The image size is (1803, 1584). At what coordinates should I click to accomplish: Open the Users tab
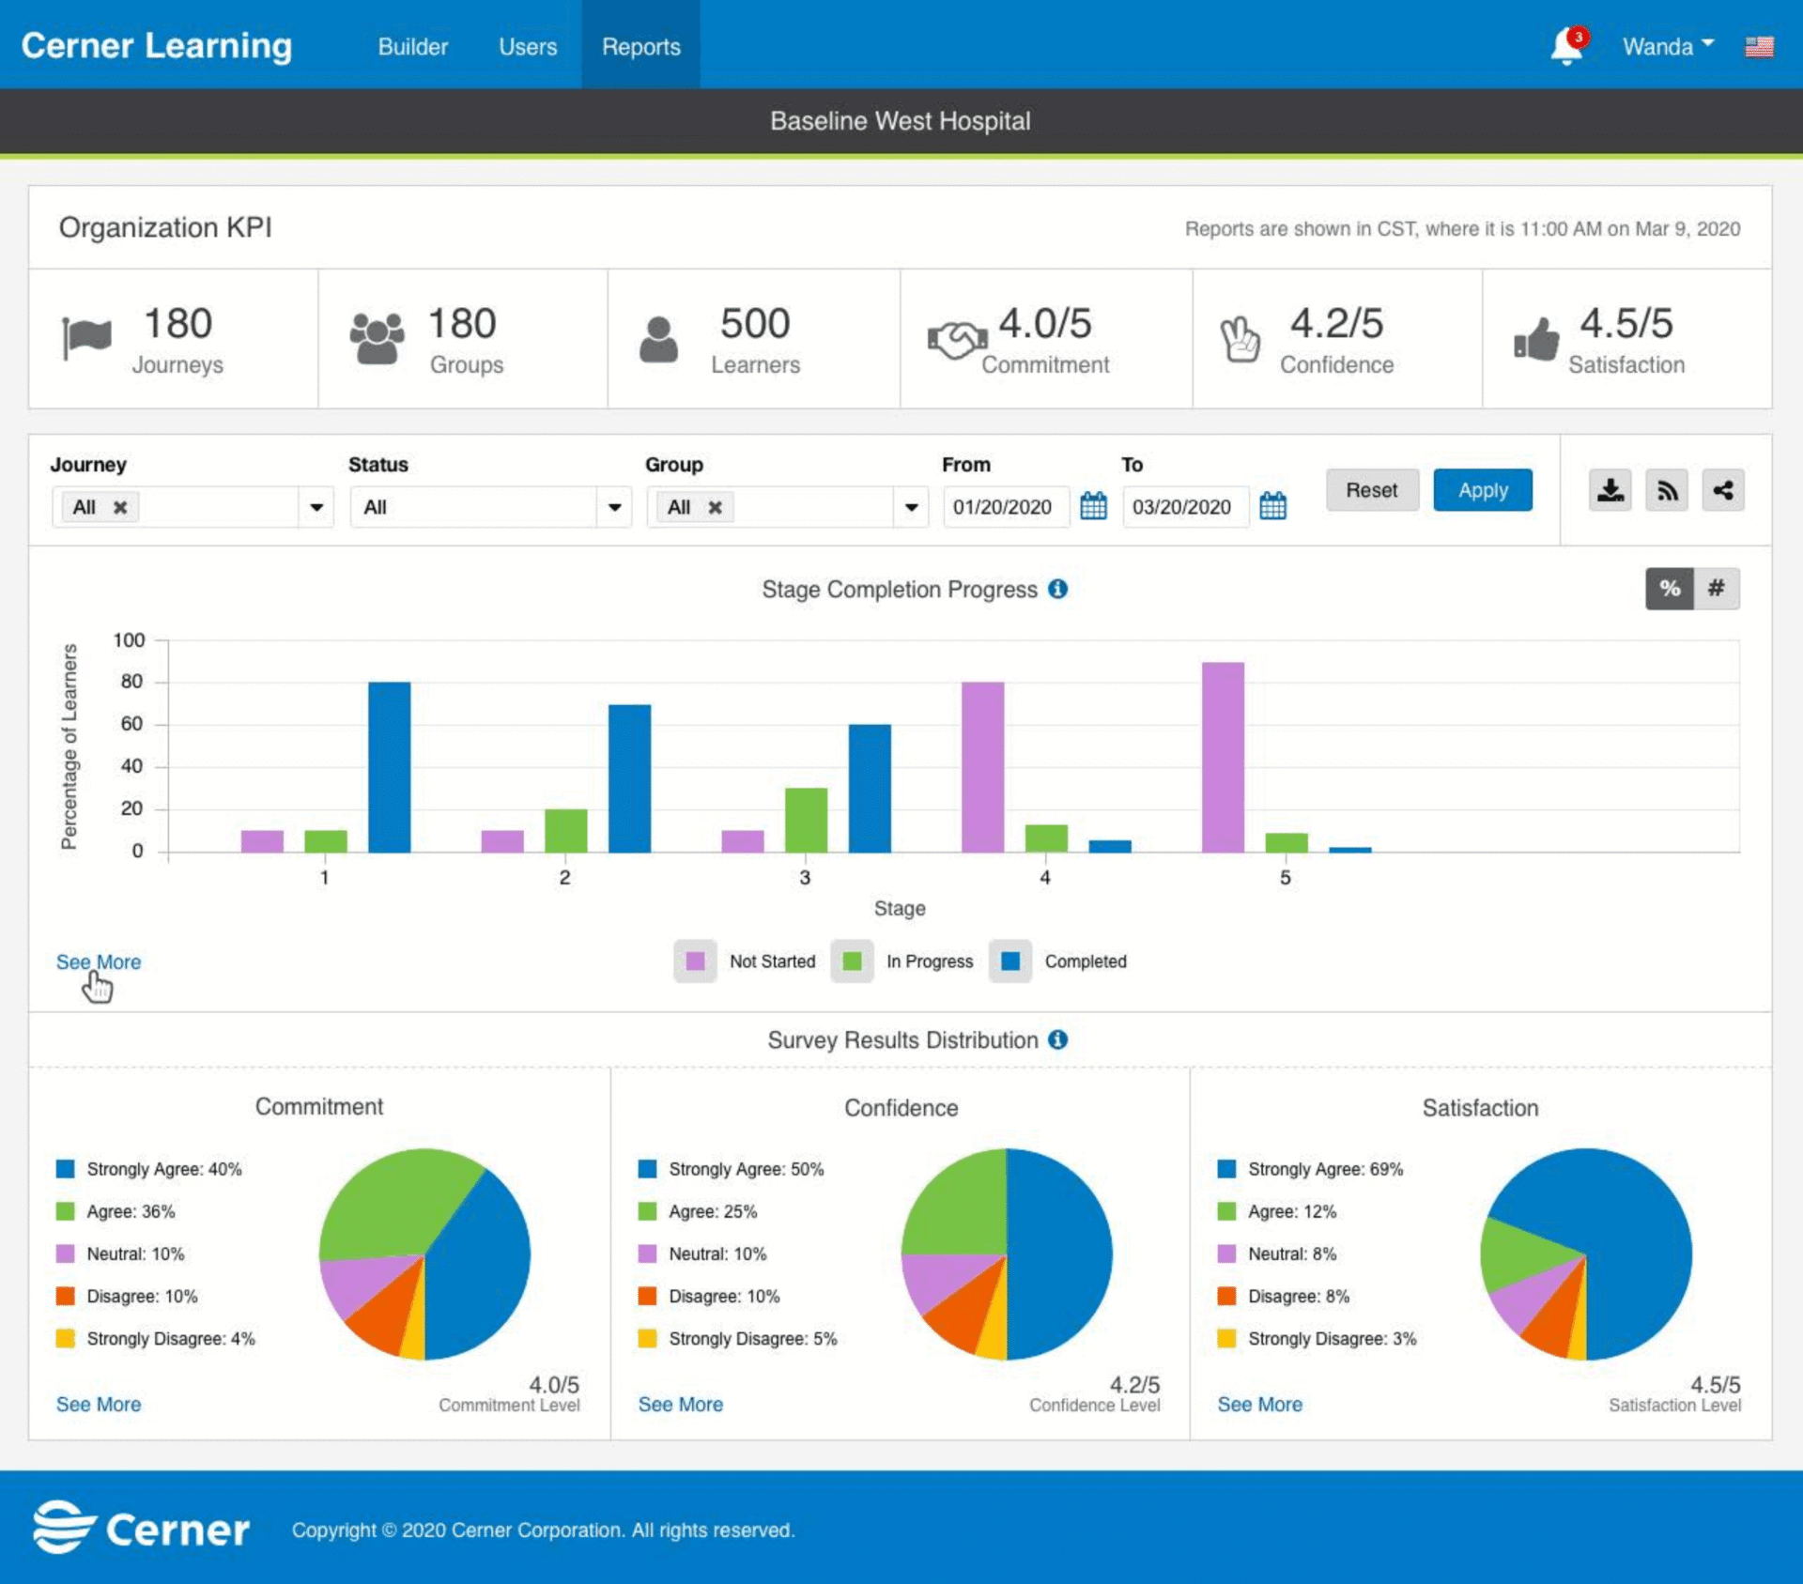tap(528, 46)
